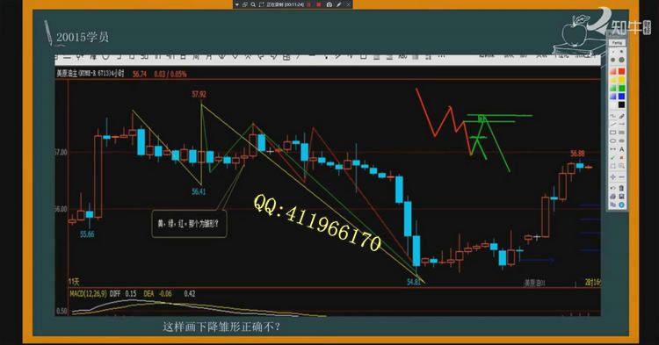Pick the solid red color swatch
This screenshot has width=659, height=345.
(621, 71)
